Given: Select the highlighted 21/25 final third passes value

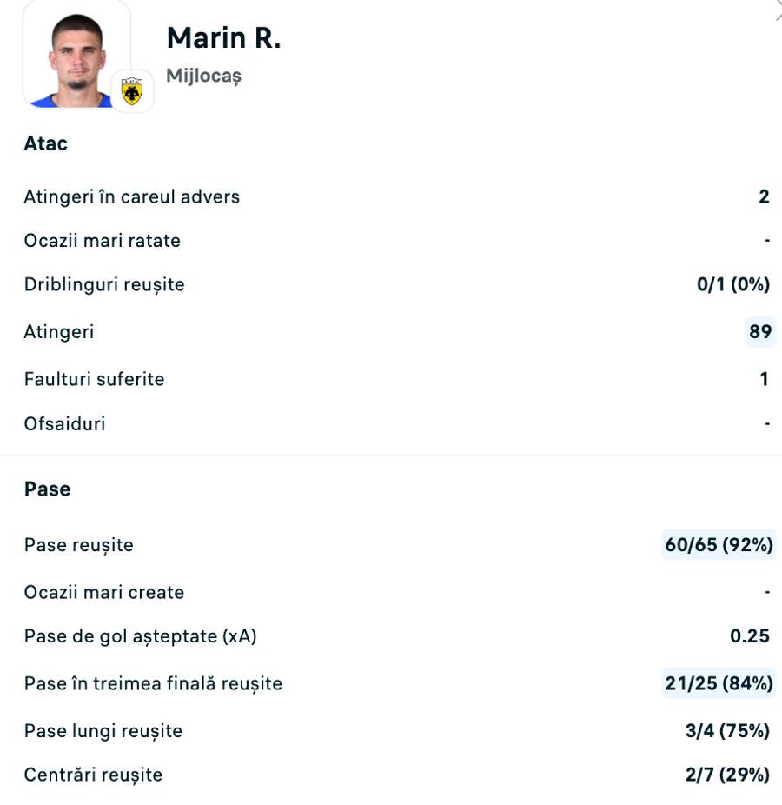Looking at the screenshot, I should tap(717, 683).
